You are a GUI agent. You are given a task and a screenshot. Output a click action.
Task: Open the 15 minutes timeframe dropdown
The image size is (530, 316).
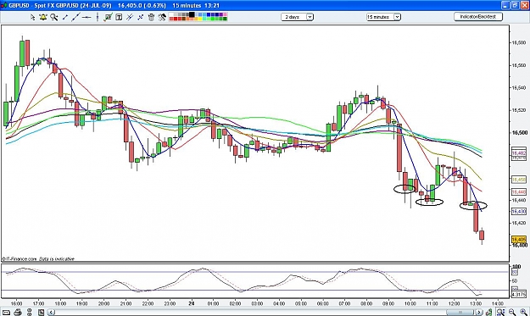tap(383, 17)
